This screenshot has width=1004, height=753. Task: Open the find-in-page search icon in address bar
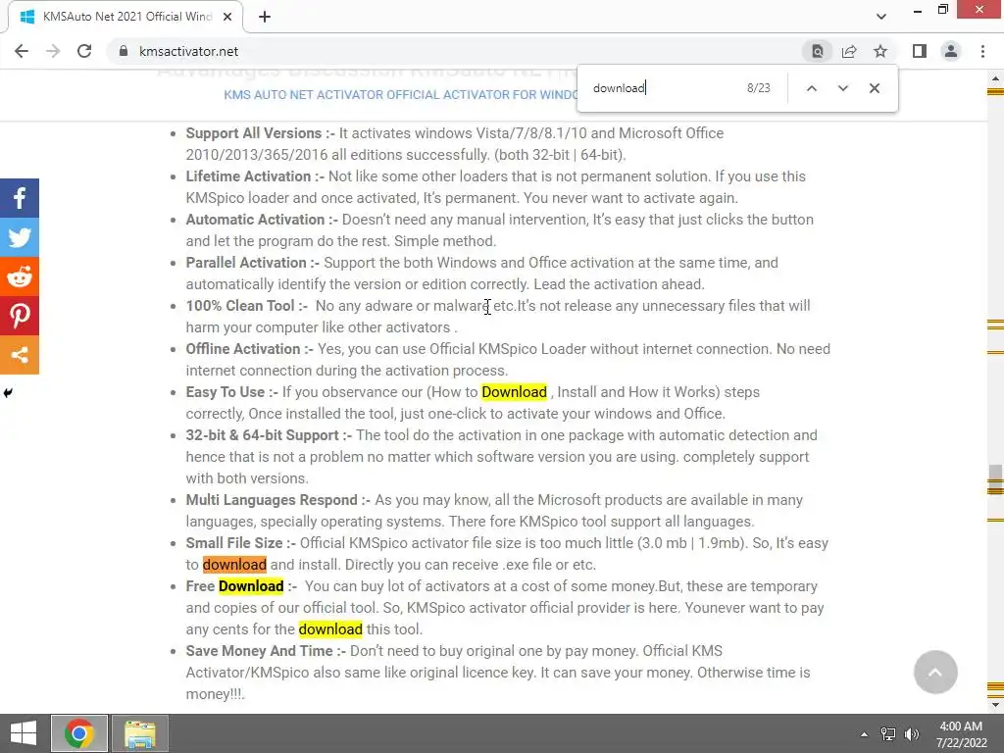[x=818, y=51]
